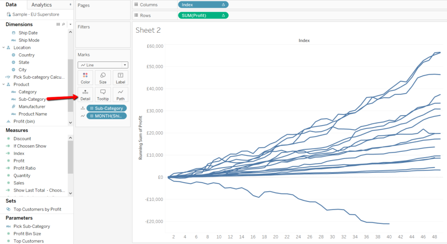Click the Detail marks button
The height and width of the screenshot is (244, 447).
point(85,95)
